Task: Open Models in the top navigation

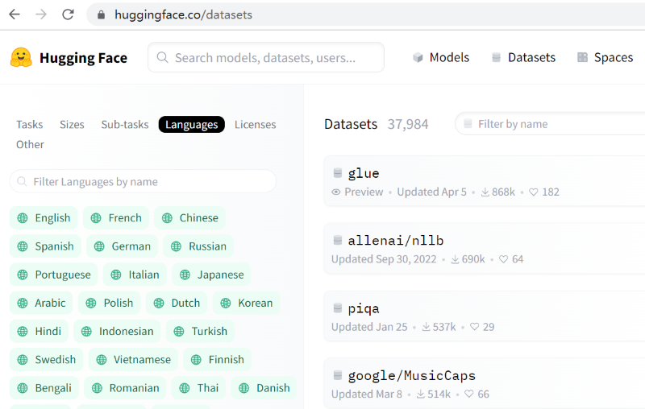Action: pyautogui.click(x=441, y=57)
